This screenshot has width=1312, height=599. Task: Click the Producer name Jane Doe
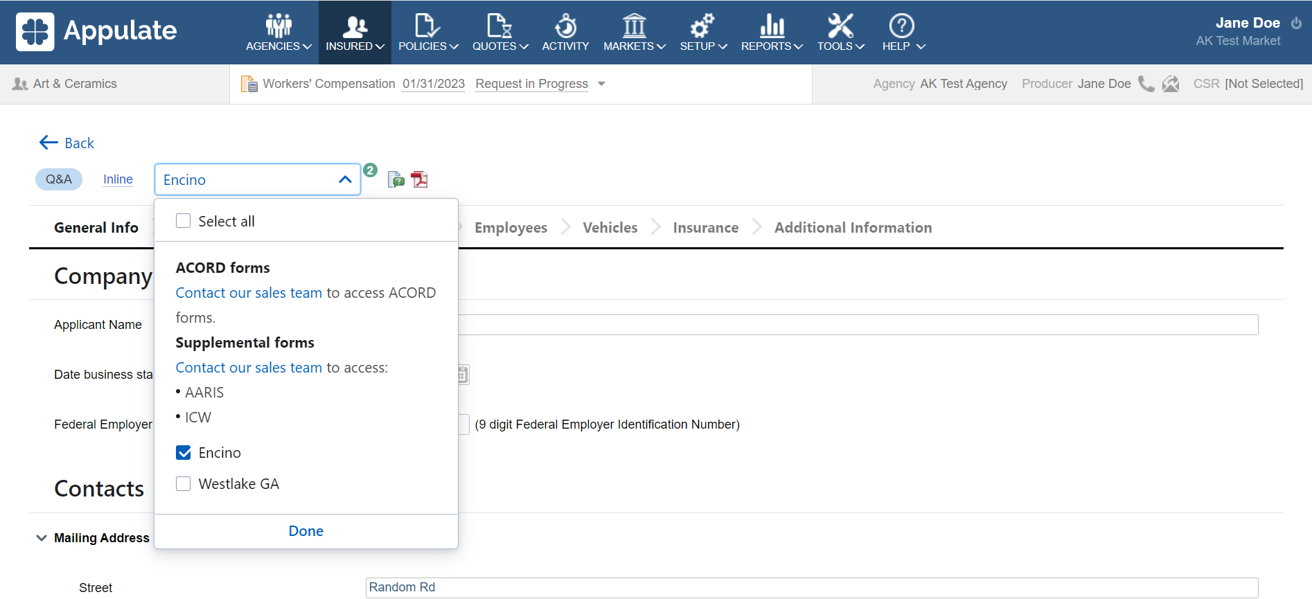(1104, 84)
